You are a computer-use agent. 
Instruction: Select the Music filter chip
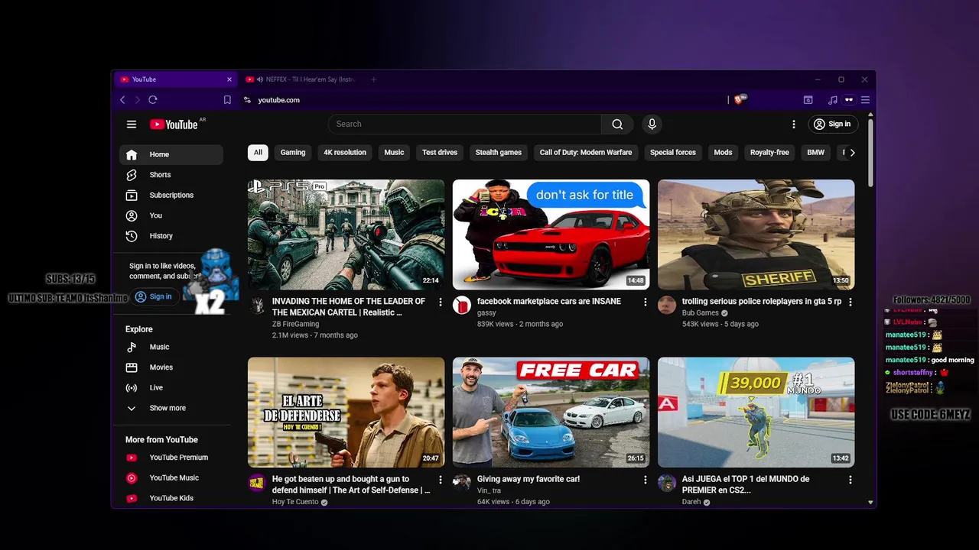(x=394, y=152)
